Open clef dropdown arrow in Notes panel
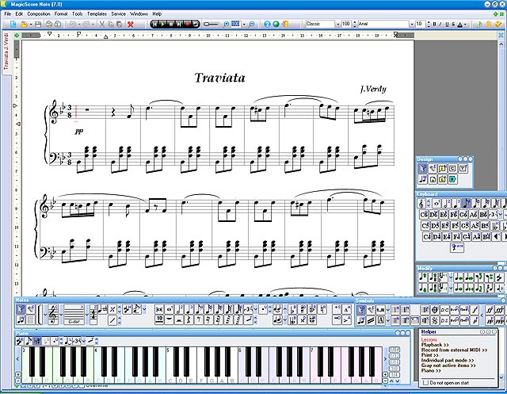The width and height of the screenshot is (507, 394). [61, 315]
